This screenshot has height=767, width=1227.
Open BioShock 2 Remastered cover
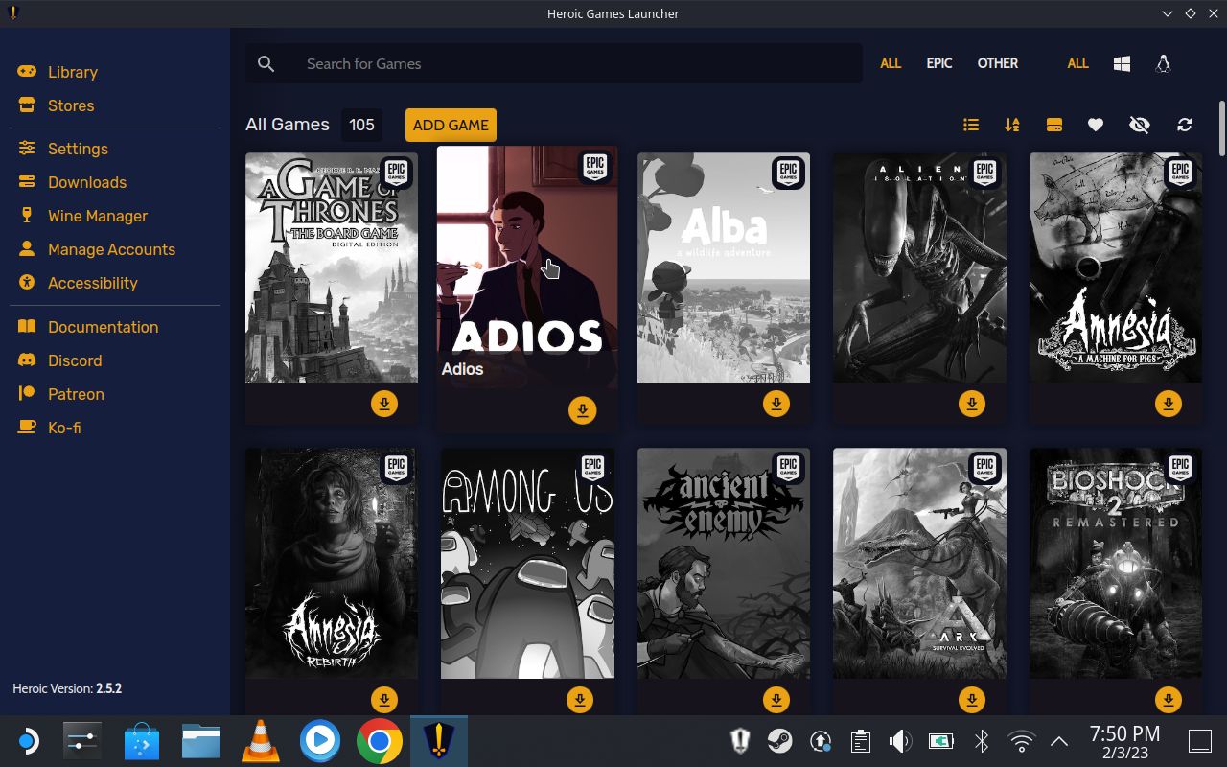1116,563
